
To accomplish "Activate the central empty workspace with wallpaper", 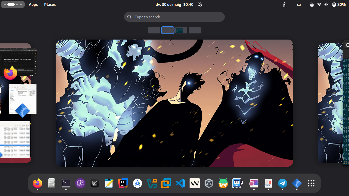I will pyautogui.click(x=174, y=103).
